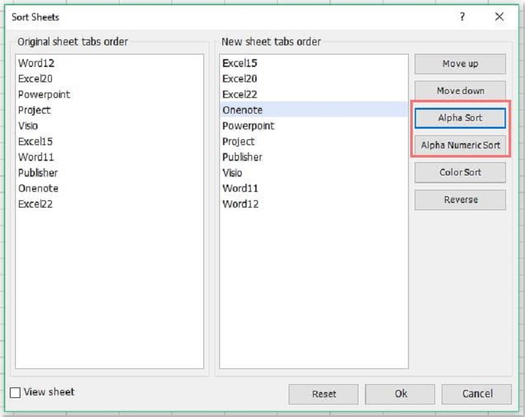Screen dimensions: 525x417
Task: Close the Sort Sheets dialog
Action: point(499,17)
